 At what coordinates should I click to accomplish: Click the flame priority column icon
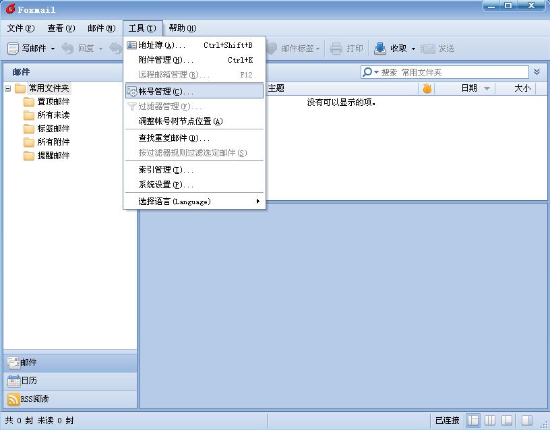(x=427, y=88)
